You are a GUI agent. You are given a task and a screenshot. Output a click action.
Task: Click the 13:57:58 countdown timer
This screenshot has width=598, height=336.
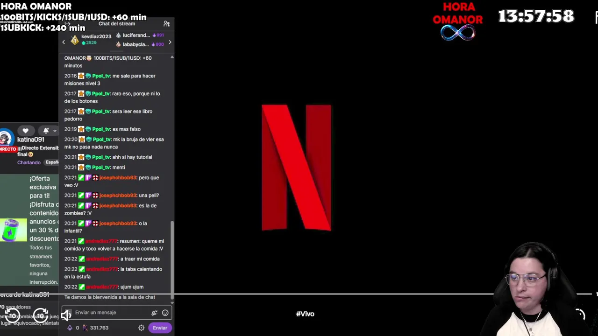tap(536, 16)
